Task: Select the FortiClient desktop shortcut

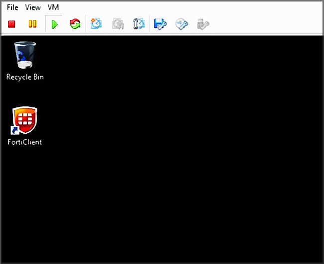Action: click(x=24, y=120)
